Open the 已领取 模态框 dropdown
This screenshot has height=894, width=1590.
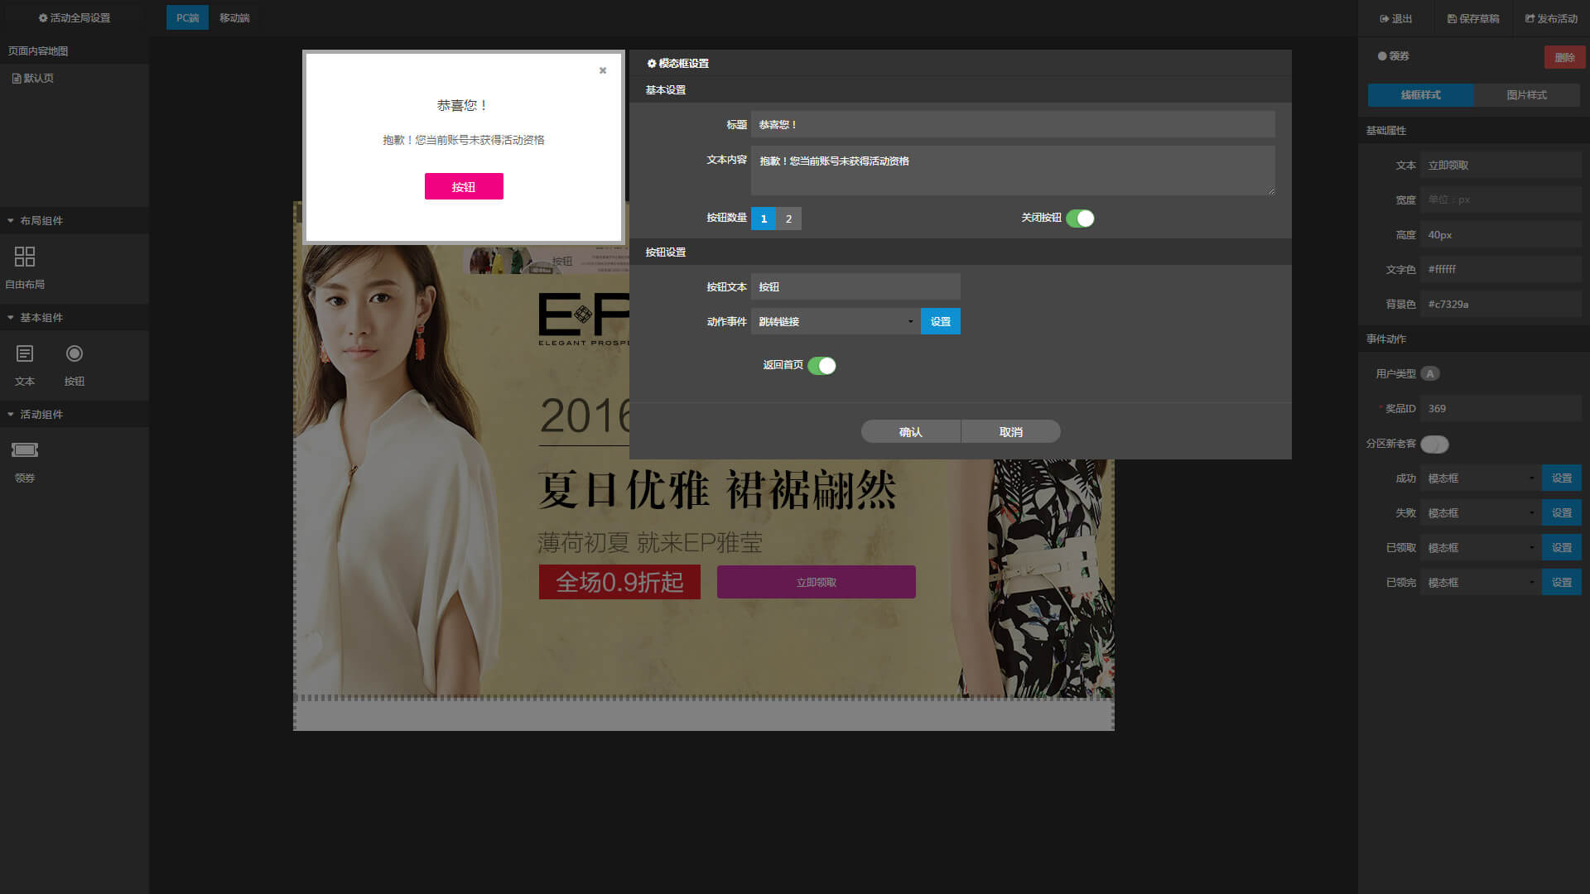pos(1481,548)
